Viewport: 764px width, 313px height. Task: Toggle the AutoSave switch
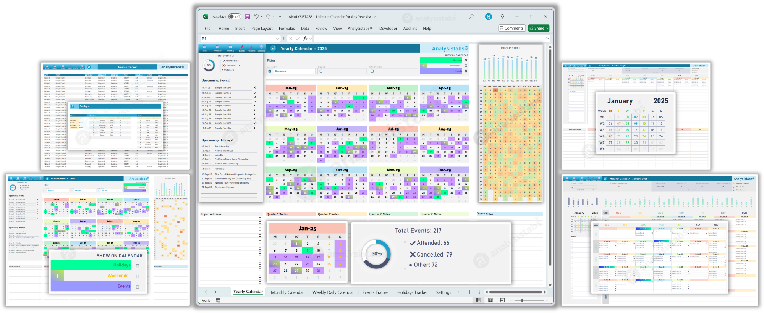(235, 16)
